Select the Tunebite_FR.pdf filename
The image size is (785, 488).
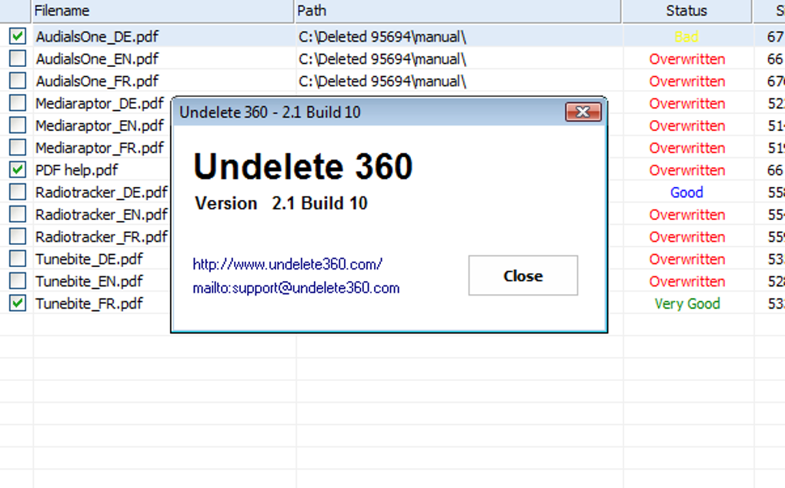[89, 304]
